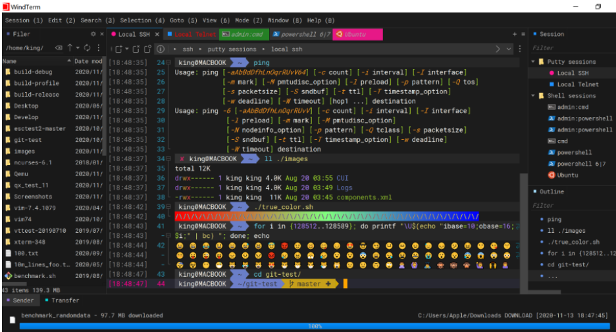Screen dimensions: 616x332
Task: Open Filer panel settings gear
Action: coord(93,34)
